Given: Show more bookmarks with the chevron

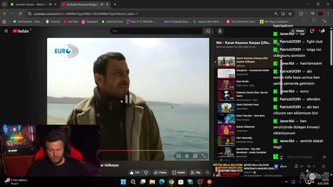Looking at the screenshot, I should tap(325, 22).
